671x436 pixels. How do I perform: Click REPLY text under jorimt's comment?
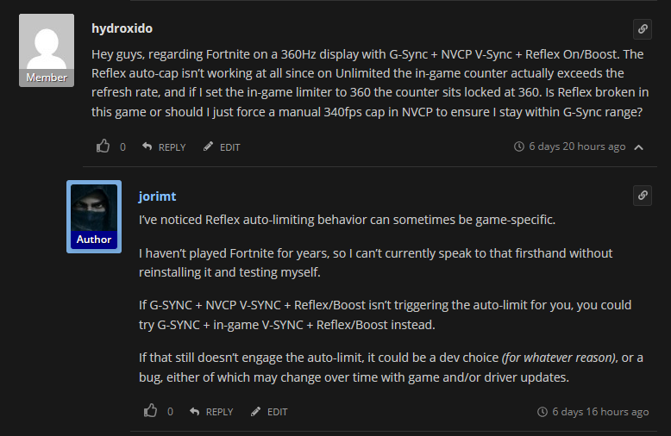point(219,412)
